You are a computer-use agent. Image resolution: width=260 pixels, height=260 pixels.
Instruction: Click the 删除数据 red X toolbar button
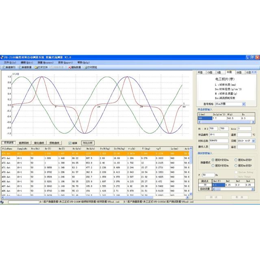coord(74,67)
